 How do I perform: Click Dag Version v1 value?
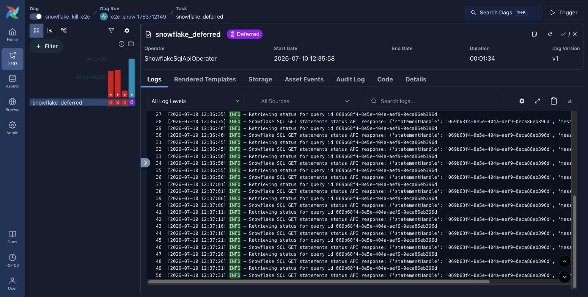click(x=555, y=58)
